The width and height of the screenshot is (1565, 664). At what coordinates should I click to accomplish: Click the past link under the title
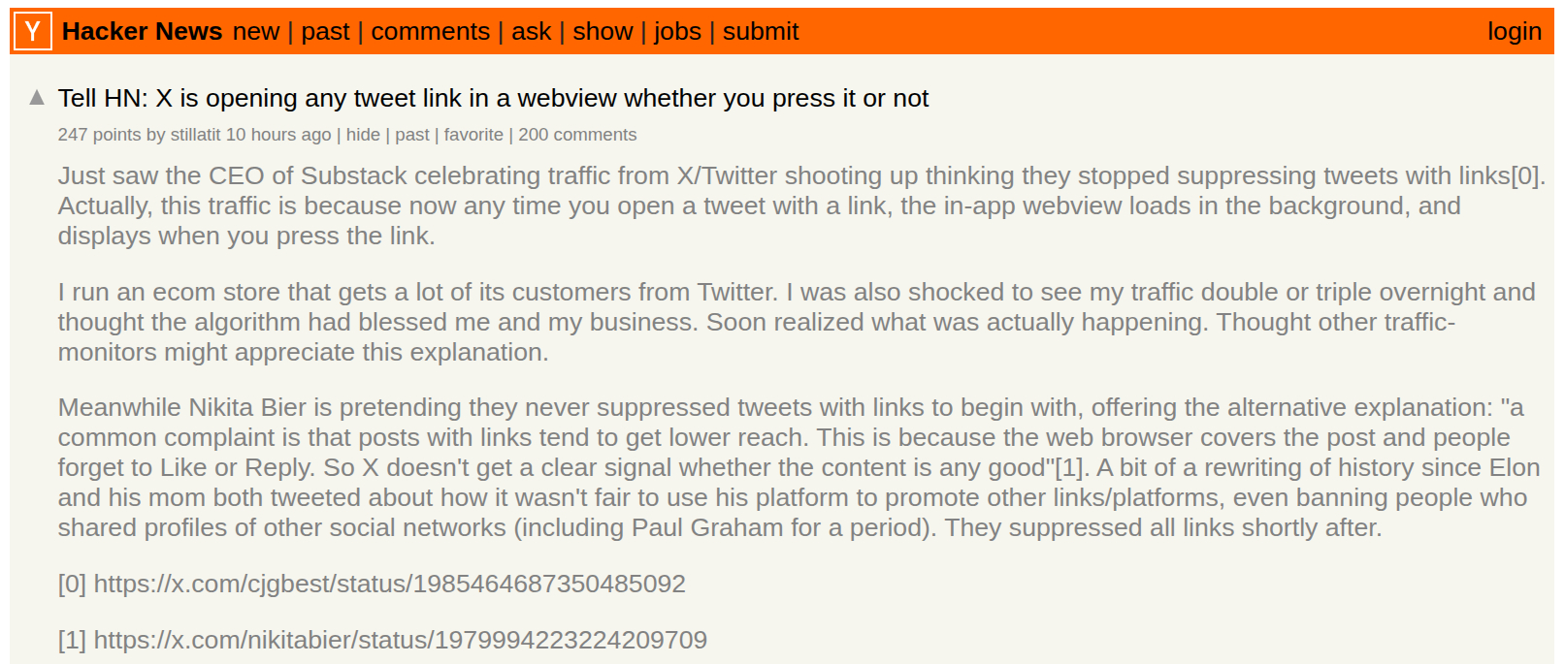click(411, 135)
